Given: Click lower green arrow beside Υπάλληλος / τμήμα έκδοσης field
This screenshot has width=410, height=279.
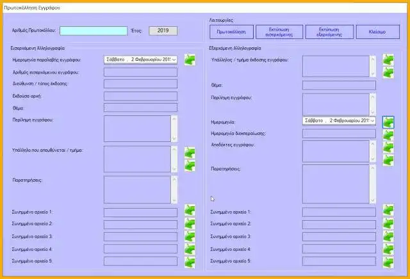Looking at the screenshot, I should coord(388,72).
